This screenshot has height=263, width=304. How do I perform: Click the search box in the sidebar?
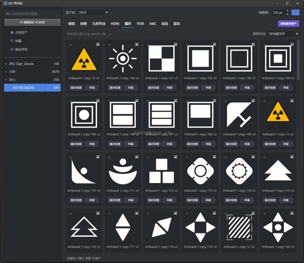click(x=32, y=14)
